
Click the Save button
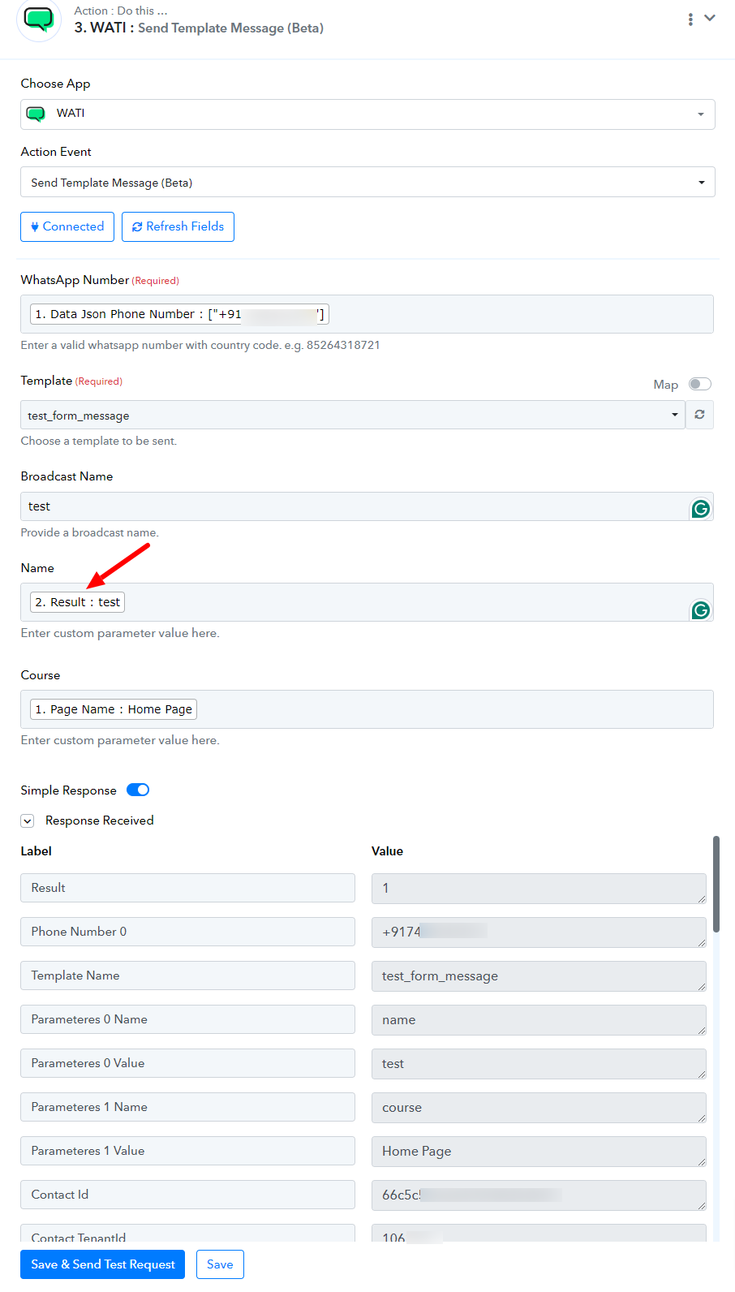pos(220,1264)
